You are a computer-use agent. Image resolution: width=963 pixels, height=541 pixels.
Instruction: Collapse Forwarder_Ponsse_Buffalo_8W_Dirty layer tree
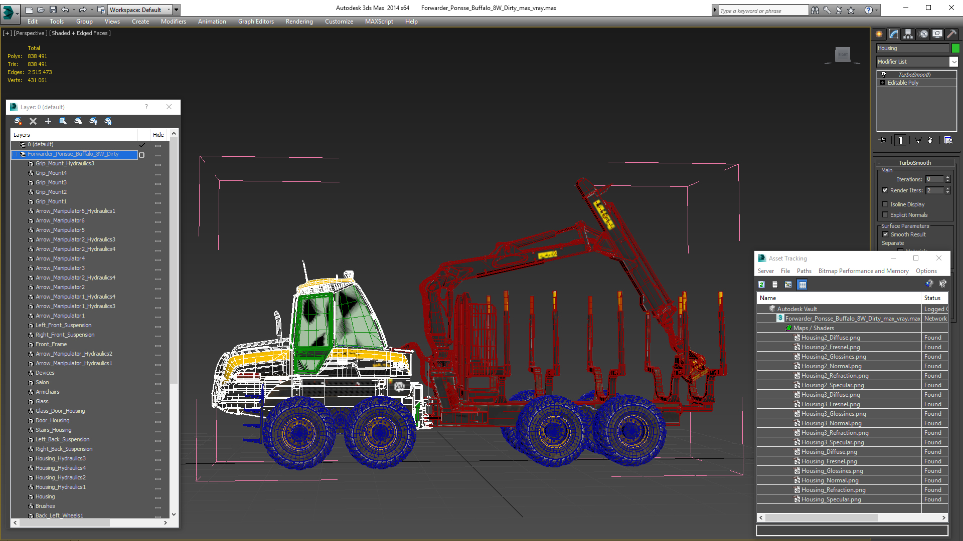[15, 154]
